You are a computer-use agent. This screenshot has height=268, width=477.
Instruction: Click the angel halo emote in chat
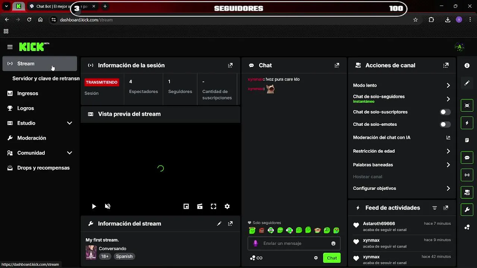click(x=252, y=230)
